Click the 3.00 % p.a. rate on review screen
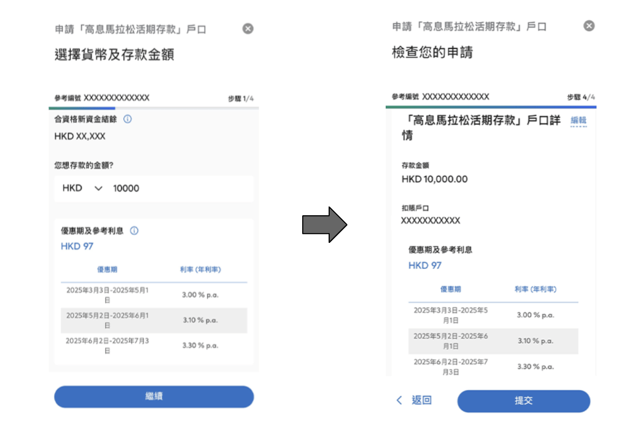This screenshot has width=640, height=428. [535, 315]
